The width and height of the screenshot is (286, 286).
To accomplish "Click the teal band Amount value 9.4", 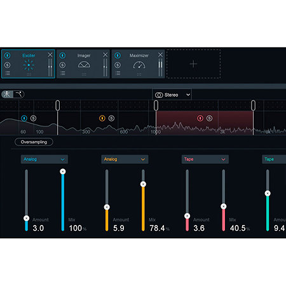I will [279, 228].
